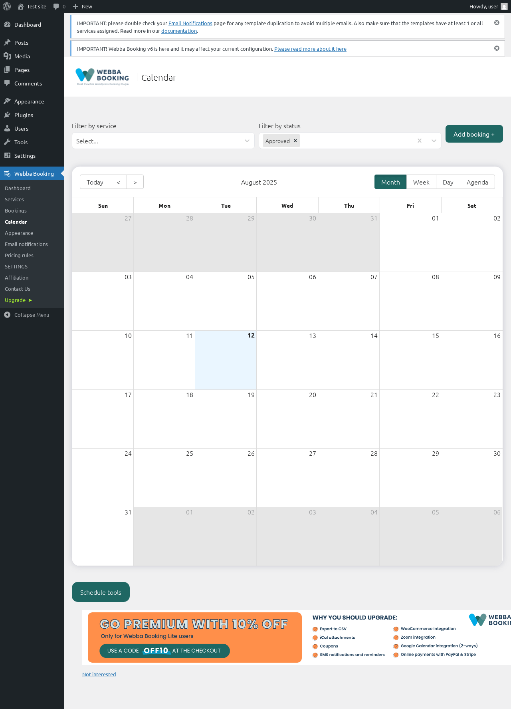This screenshot has width=511, height=709.
Task: Select August 01 day cell
Action: (x=410, y=242)
